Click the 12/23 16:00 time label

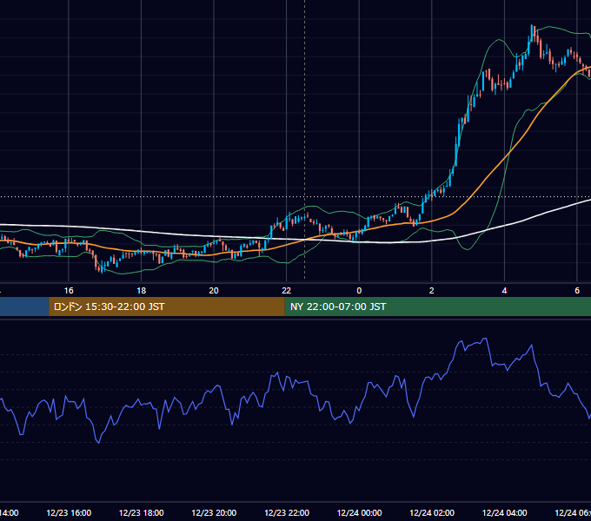coord(69,512)
